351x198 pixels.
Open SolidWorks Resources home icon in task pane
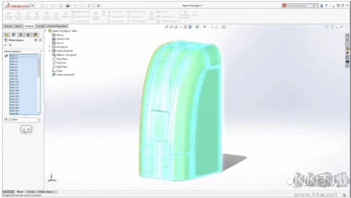pyautogui.click(x=347, y=35)
